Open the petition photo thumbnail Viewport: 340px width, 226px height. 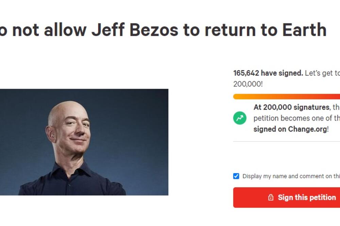coord(84,142)
